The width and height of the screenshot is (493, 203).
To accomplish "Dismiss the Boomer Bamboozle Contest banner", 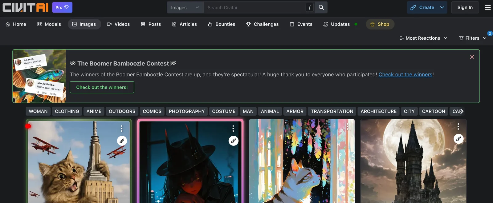I will 472,57.
